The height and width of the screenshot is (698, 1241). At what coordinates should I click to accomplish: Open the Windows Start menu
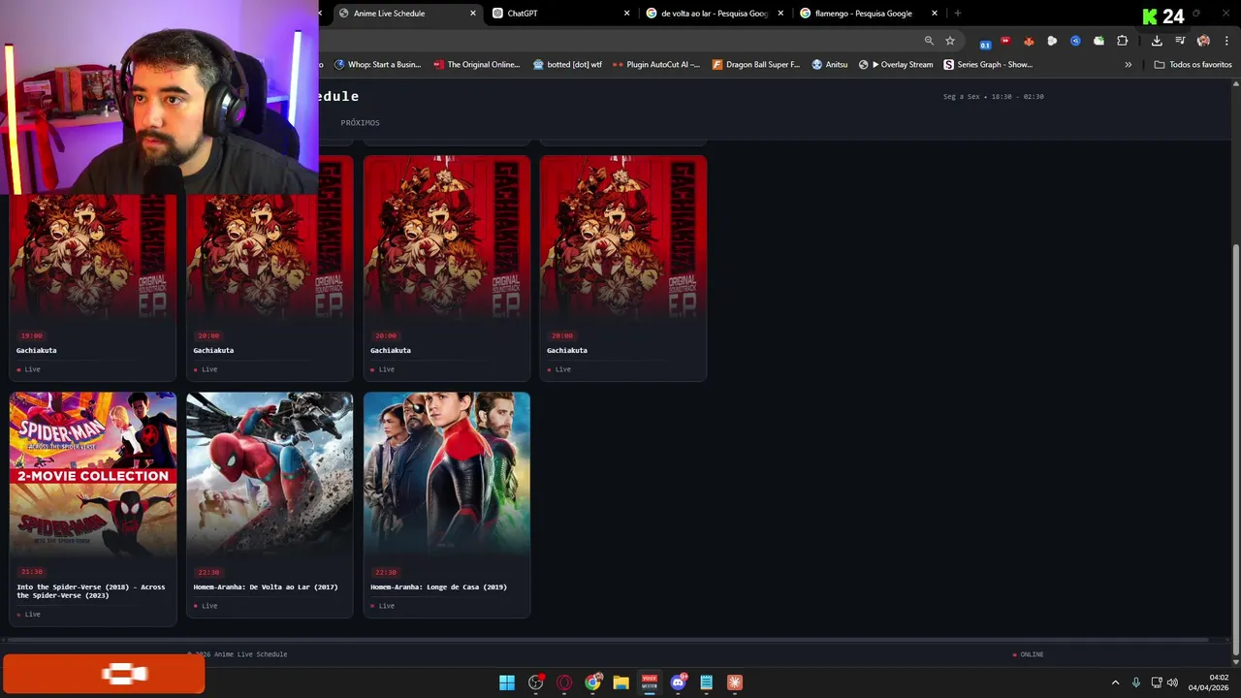(506, 682)
